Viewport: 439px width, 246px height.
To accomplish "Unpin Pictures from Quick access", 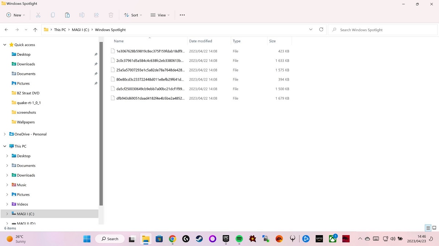I will [96, 83].
